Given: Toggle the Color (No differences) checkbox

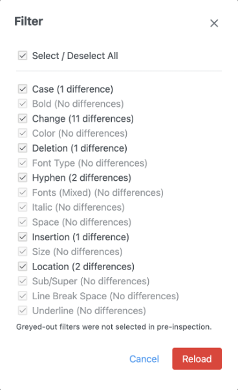Looking at the screenshot, I should [x=23, y=133].
